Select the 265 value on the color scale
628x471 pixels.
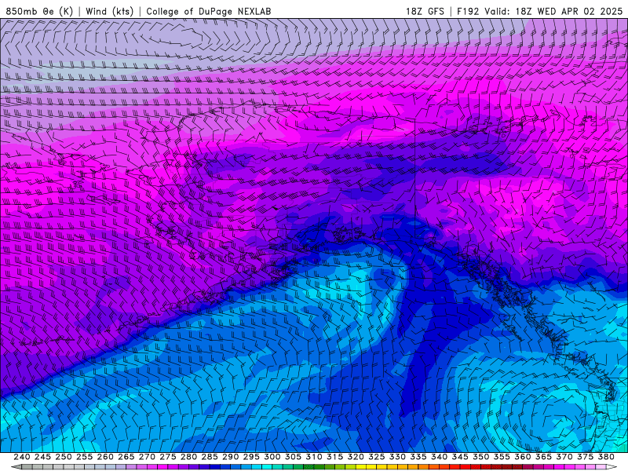[x=126, y=457]
